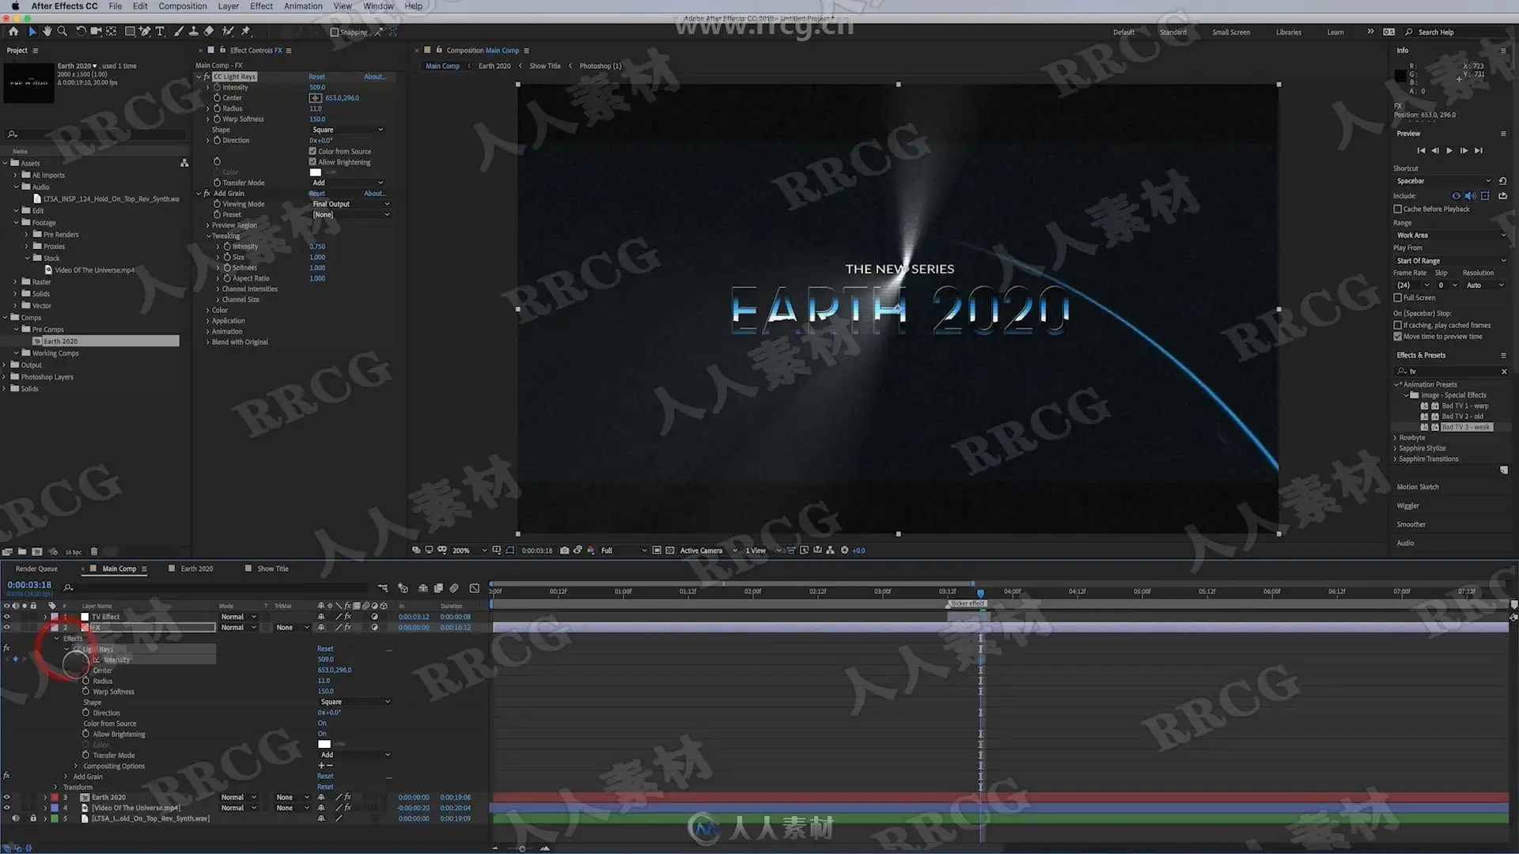Uncheck Color from Source in CC Light Rays
The width and height of the screenshot is (1519, 854).
[x=313, y=151]
